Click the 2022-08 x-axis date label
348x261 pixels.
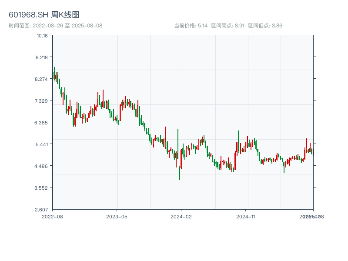[x=52, y=216]
